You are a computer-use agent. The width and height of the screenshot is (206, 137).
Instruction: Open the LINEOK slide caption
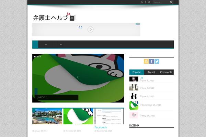[x=57, y=97]
